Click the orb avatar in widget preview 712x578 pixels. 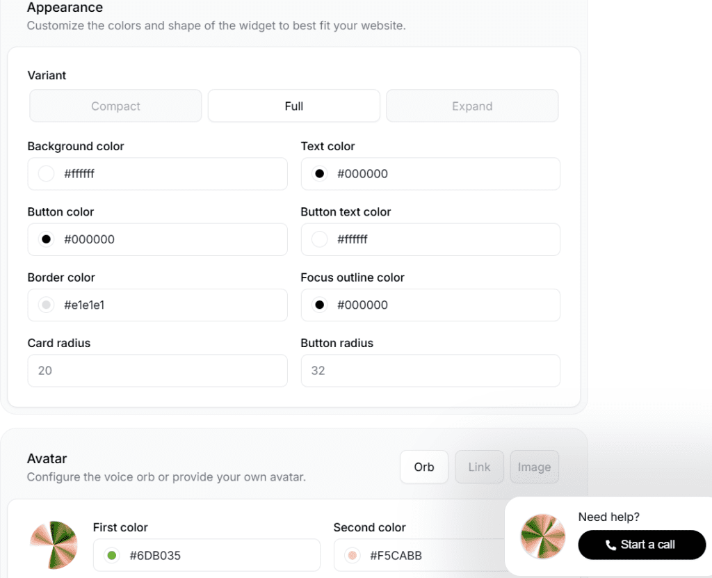coord(543,537)
